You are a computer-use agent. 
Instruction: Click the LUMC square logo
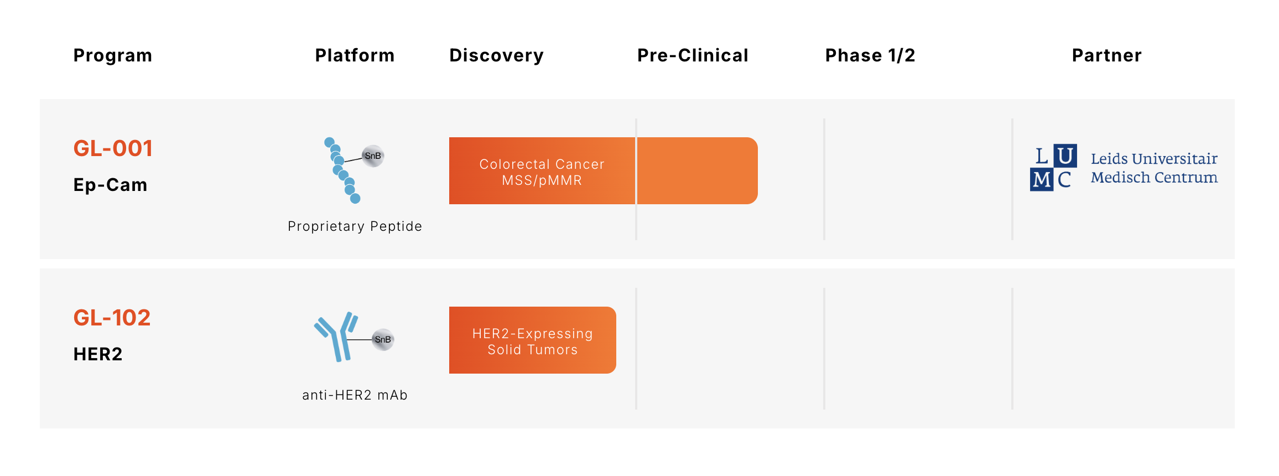(x=1053, y=168)
